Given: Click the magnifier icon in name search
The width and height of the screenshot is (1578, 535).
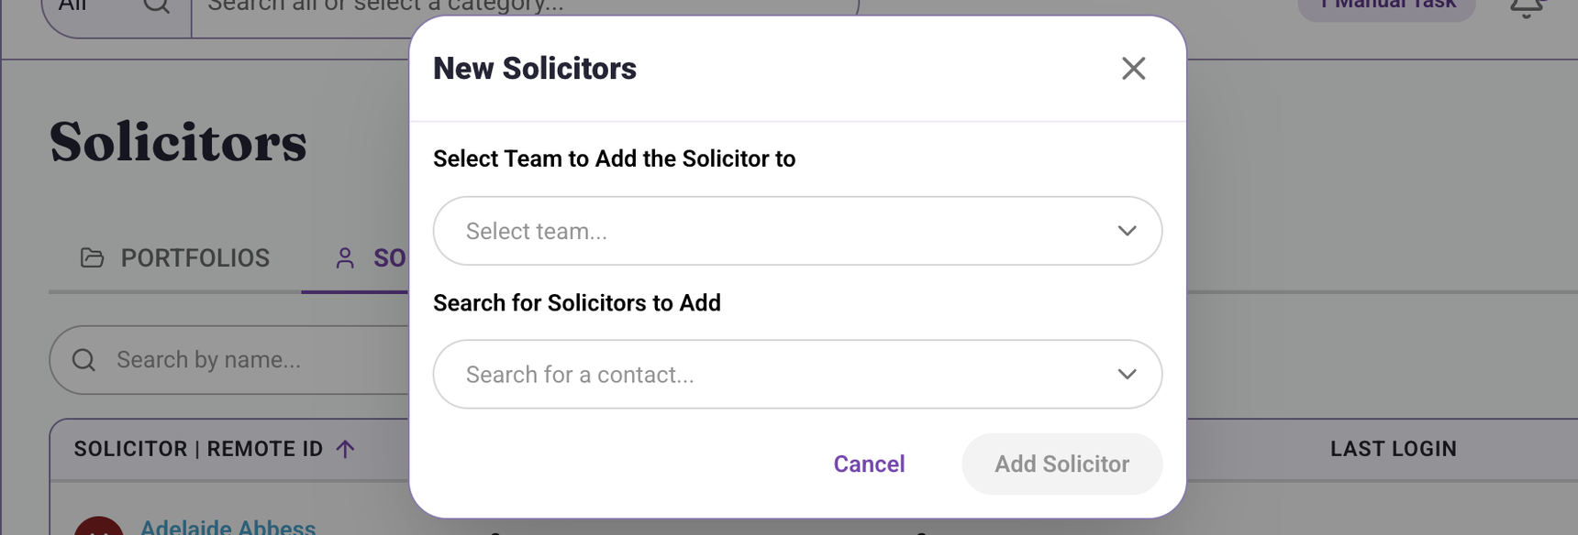Looking at the screenshot, I should coord(83,360).
